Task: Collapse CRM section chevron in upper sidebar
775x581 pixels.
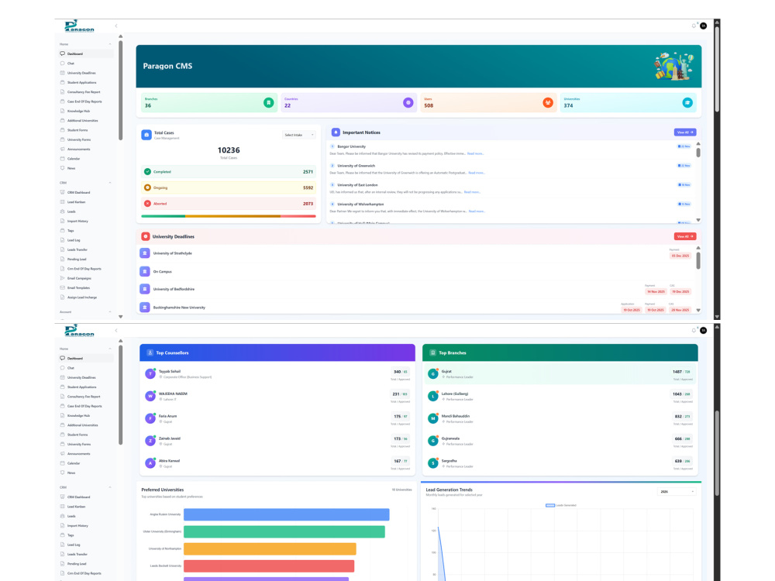Action: coord(110,183)
